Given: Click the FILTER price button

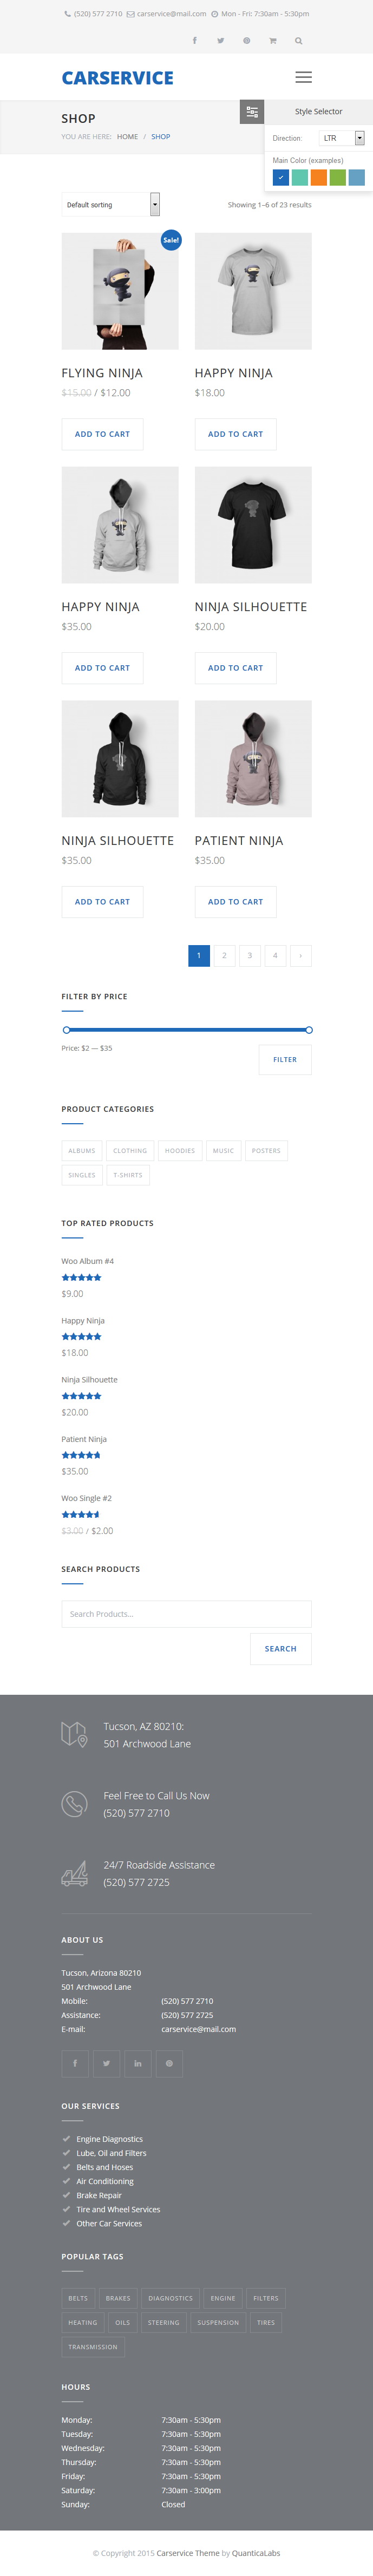Looking at the screenshot, I should pyautogui.click(x=285, y=1060).
